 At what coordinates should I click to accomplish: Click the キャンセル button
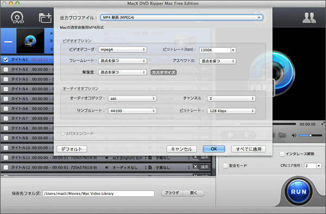(x=181, y=149)
